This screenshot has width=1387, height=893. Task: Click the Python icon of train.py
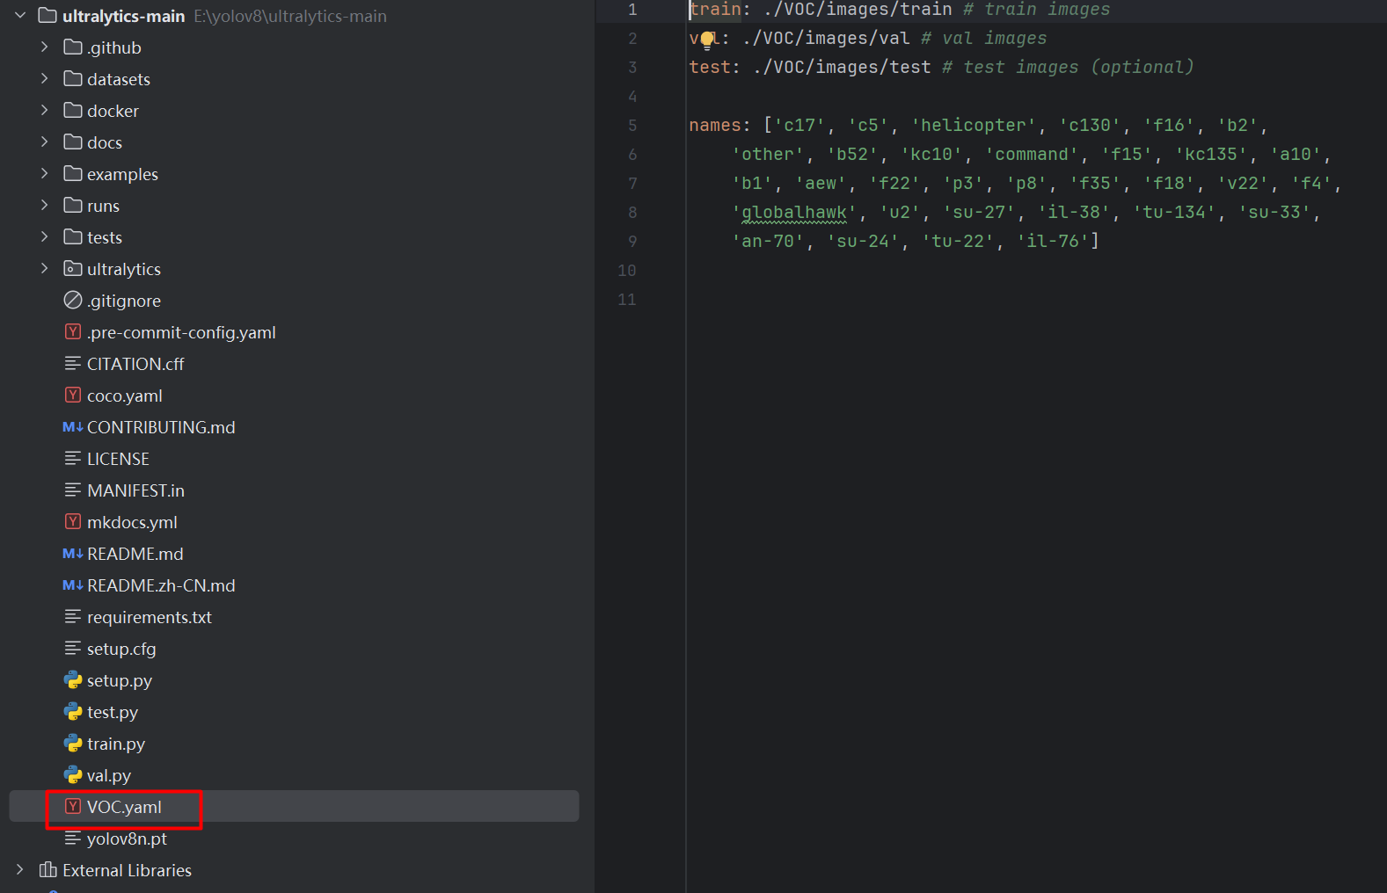tap(73, 744)
